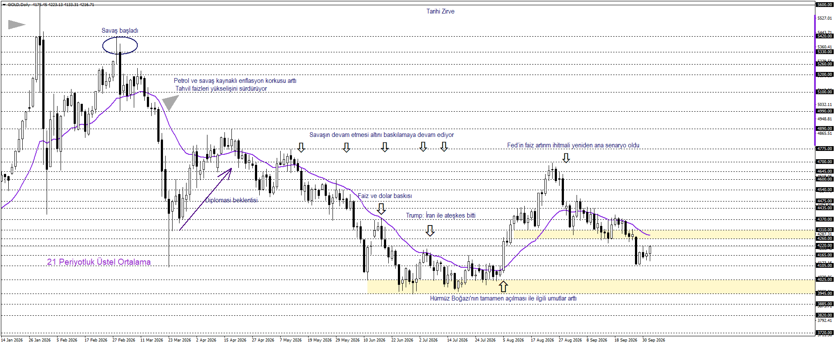Click the '10 Jun 2026' date label
The height and width of the screenshot is (345, 835).
374,340
